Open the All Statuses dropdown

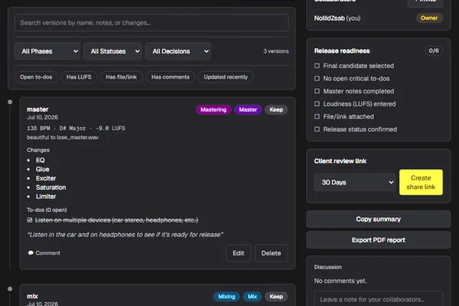[112, 51]
